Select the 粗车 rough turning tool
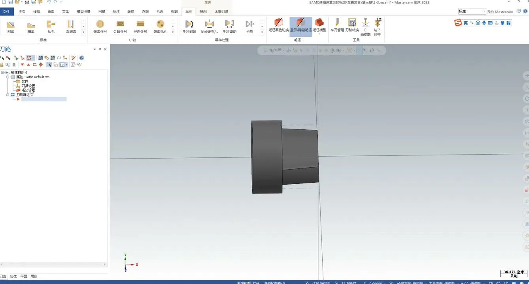This screenshot has width=529, height=284. tap(11, 26)
